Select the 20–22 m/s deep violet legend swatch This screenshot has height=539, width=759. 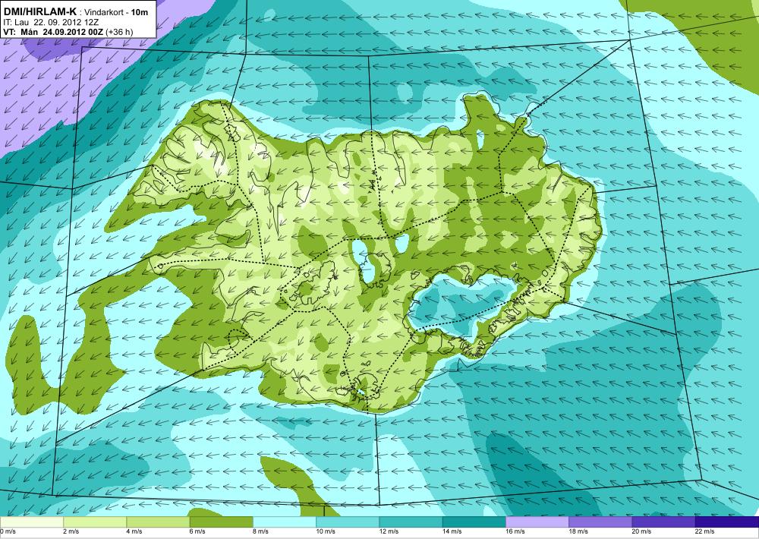[663, 522]
